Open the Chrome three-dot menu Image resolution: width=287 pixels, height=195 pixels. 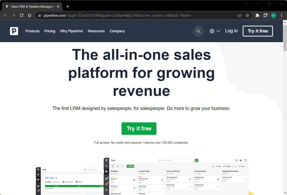coord(282,16)
